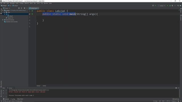Open the Run panel gear settings
The width and height of the screenshot is (182, 102).
(176, 88)
